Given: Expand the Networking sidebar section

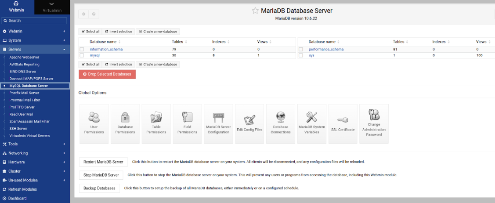Looking at the screenshot, I should tap(35, 153).
